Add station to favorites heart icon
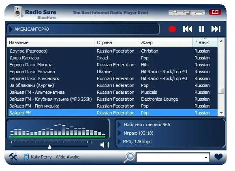This screenshot has width=235, height=171. pyautogui.click(x=218, y=157)
